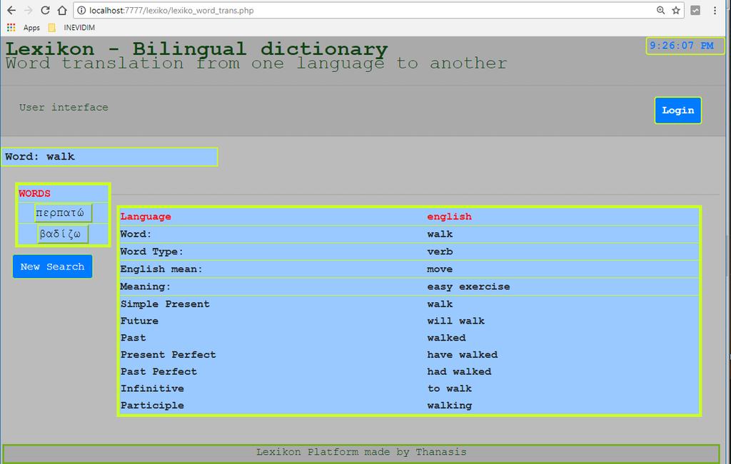This screenshot has height=464, width=731.
Task: Click the Word translation subtitle text
Action: point(256,63)
